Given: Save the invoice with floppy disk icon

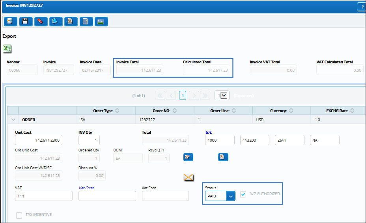Looking at the screenshot, I should (x=26, y=22).
